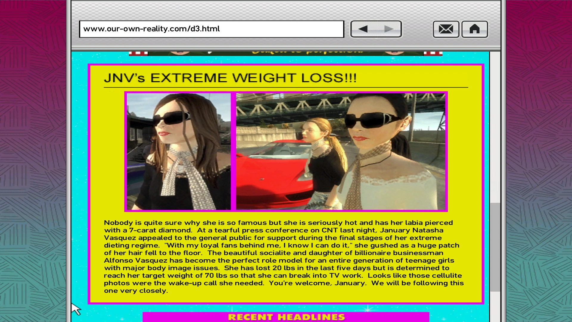
Task: Click the forward arrow navigation button
Action: (x=389, y=29)
